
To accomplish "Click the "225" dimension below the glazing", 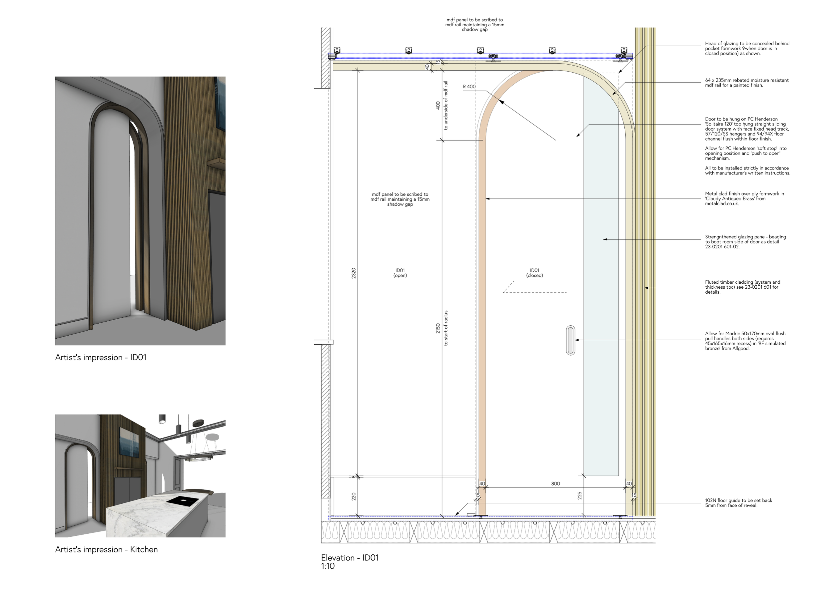I will [580, 495].
